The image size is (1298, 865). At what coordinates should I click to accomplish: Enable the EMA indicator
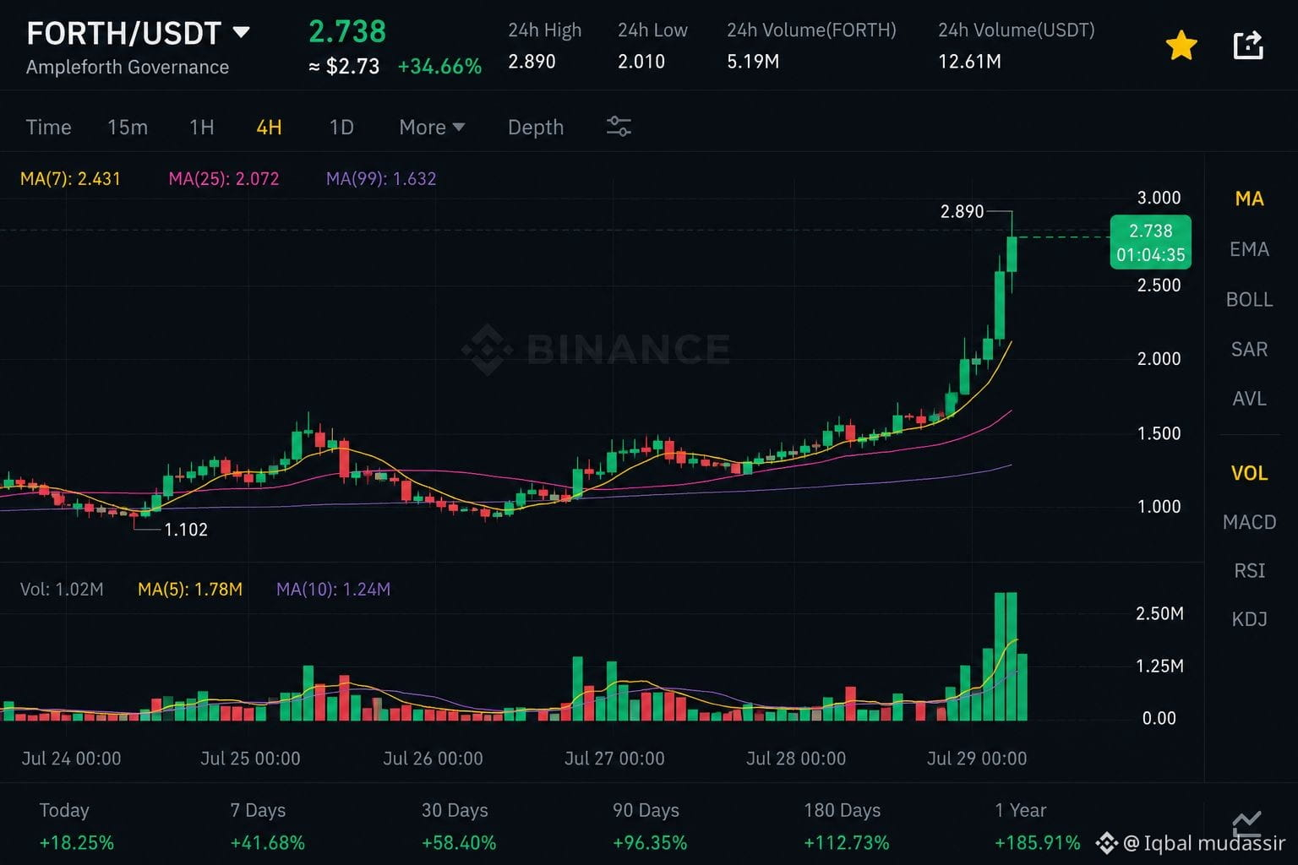click(1249, 249)
